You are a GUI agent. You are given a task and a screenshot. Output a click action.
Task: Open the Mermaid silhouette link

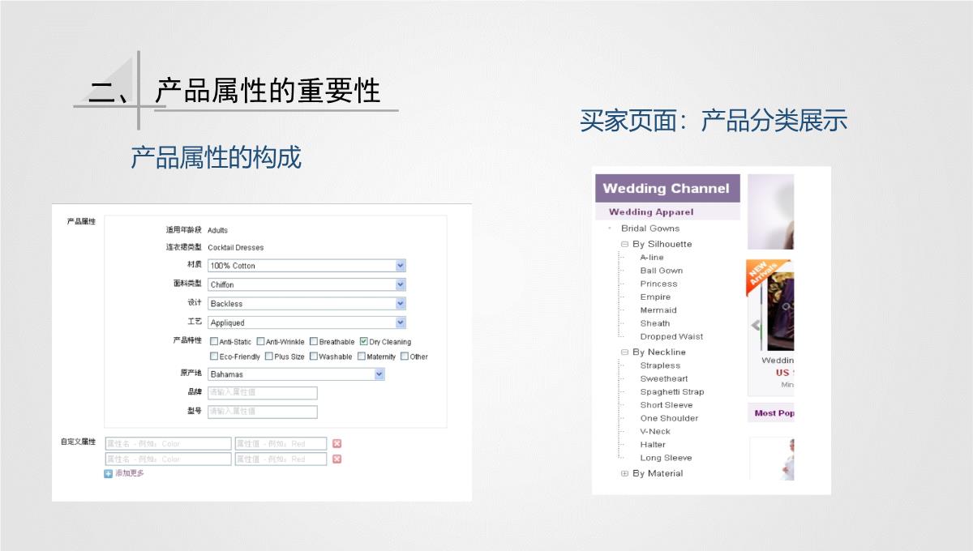click(658, 310)
